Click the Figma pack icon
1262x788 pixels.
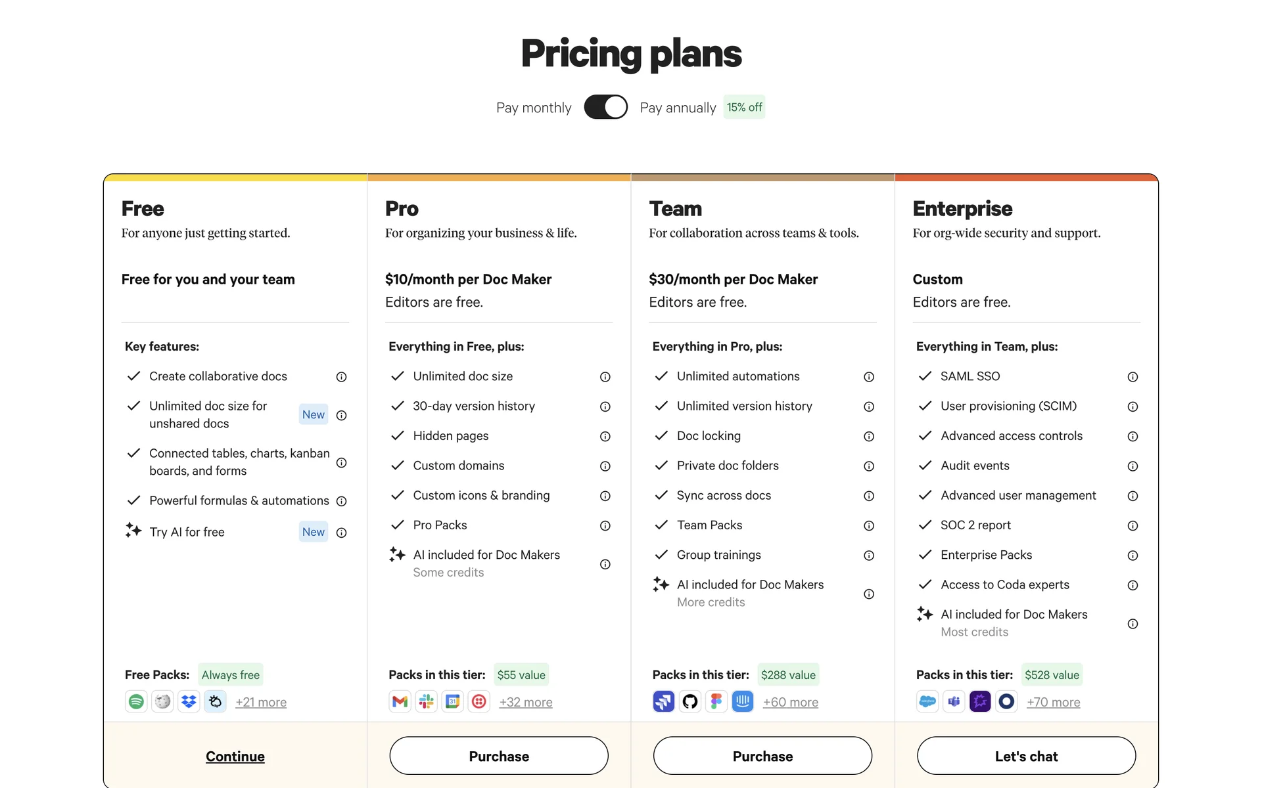[x=716, y=702]
